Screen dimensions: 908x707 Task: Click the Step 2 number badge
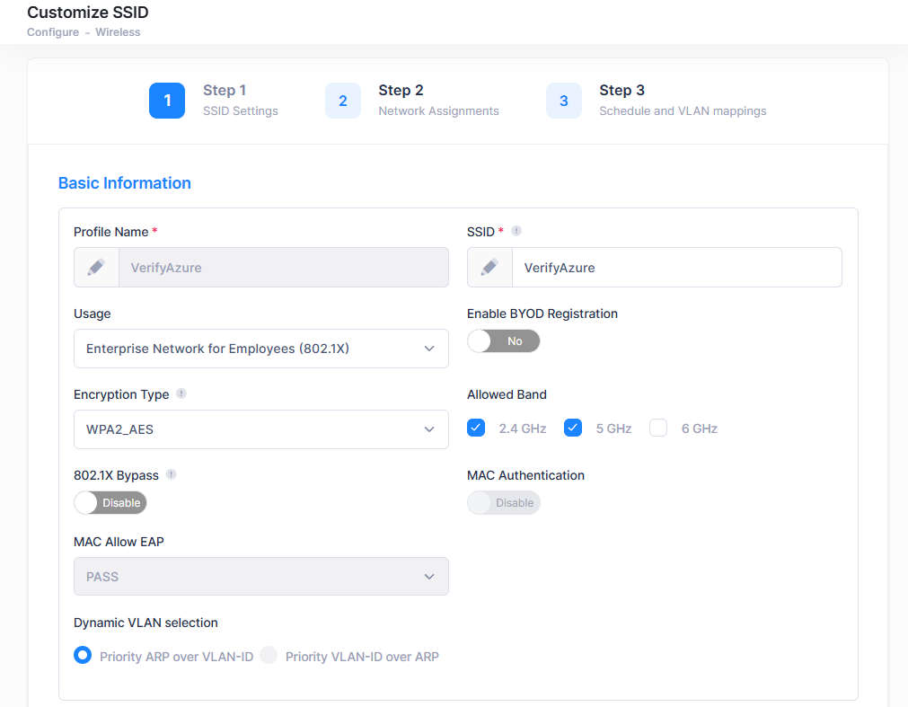(x=343, y=101)
